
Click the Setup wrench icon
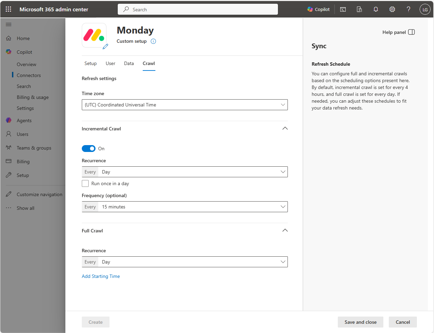pyautogui.click(x=9, y=175)
